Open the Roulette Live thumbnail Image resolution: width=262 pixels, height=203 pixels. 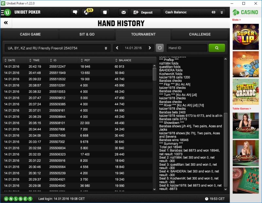coord(246,153)
